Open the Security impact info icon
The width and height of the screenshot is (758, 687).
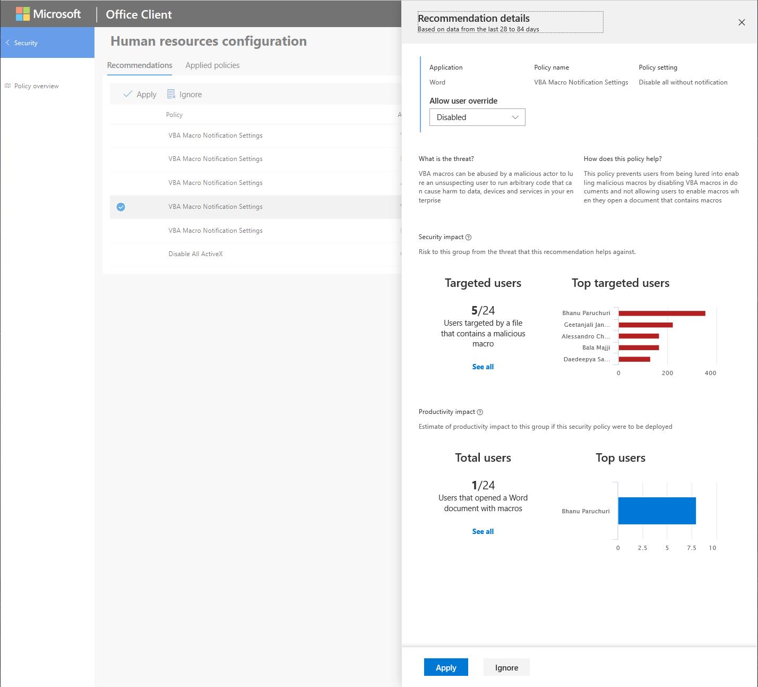point(468,238)
